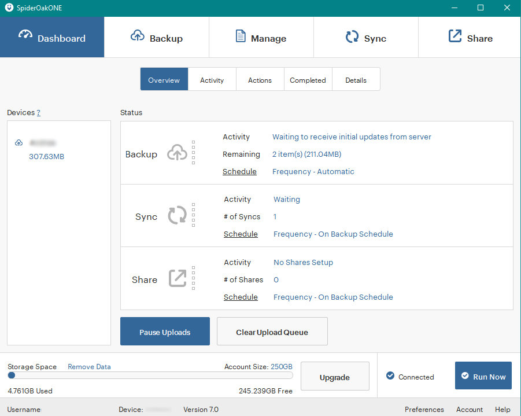
Task: Click the device cloud icon in Devices list
Action: pos(19,143)
